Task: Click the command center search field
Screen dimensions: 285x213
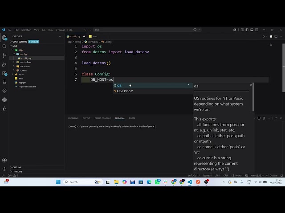Action: [147, 30]
